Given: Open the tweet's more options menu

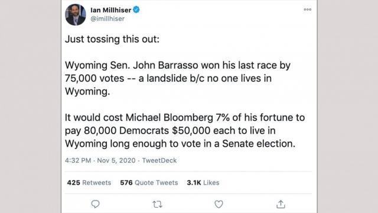Looking at the screenshot, I should 307,9.
